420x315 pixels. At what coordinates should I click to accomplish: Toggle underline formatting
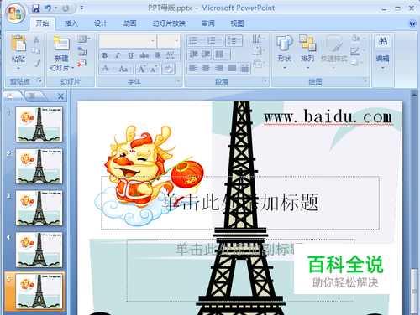pyautogui.click(x=130, y=55)
